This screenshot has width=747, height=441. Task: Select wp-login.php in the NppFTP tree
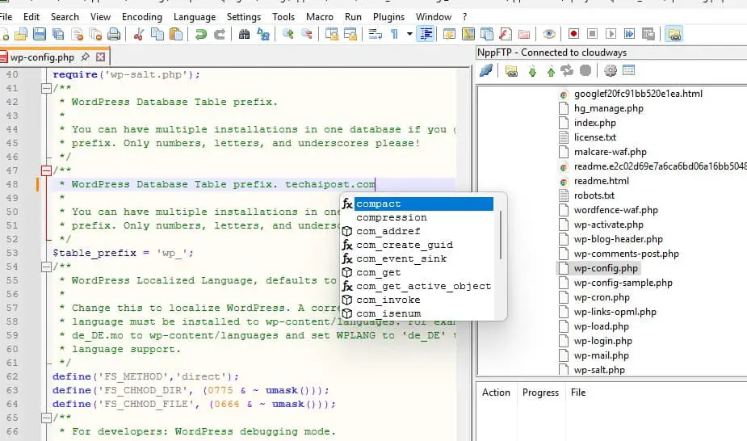tap(602, 341)
